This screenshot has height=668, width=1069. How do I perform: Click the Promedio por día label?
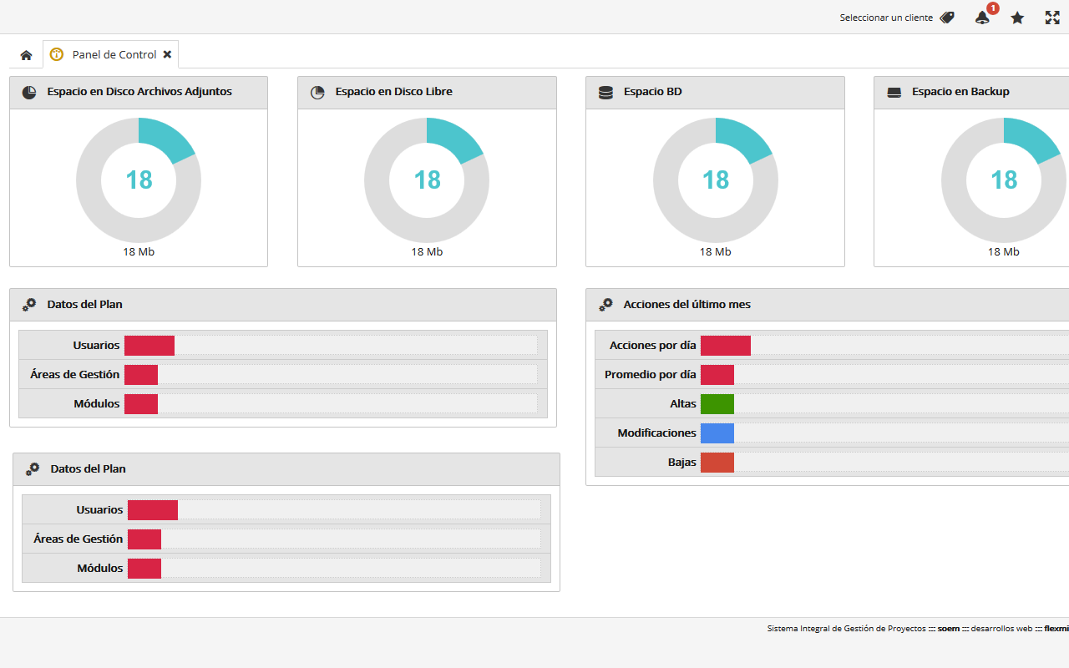tap(651, 374)
